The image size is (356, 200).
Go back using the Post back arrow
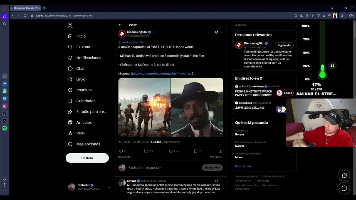[120, 25]
